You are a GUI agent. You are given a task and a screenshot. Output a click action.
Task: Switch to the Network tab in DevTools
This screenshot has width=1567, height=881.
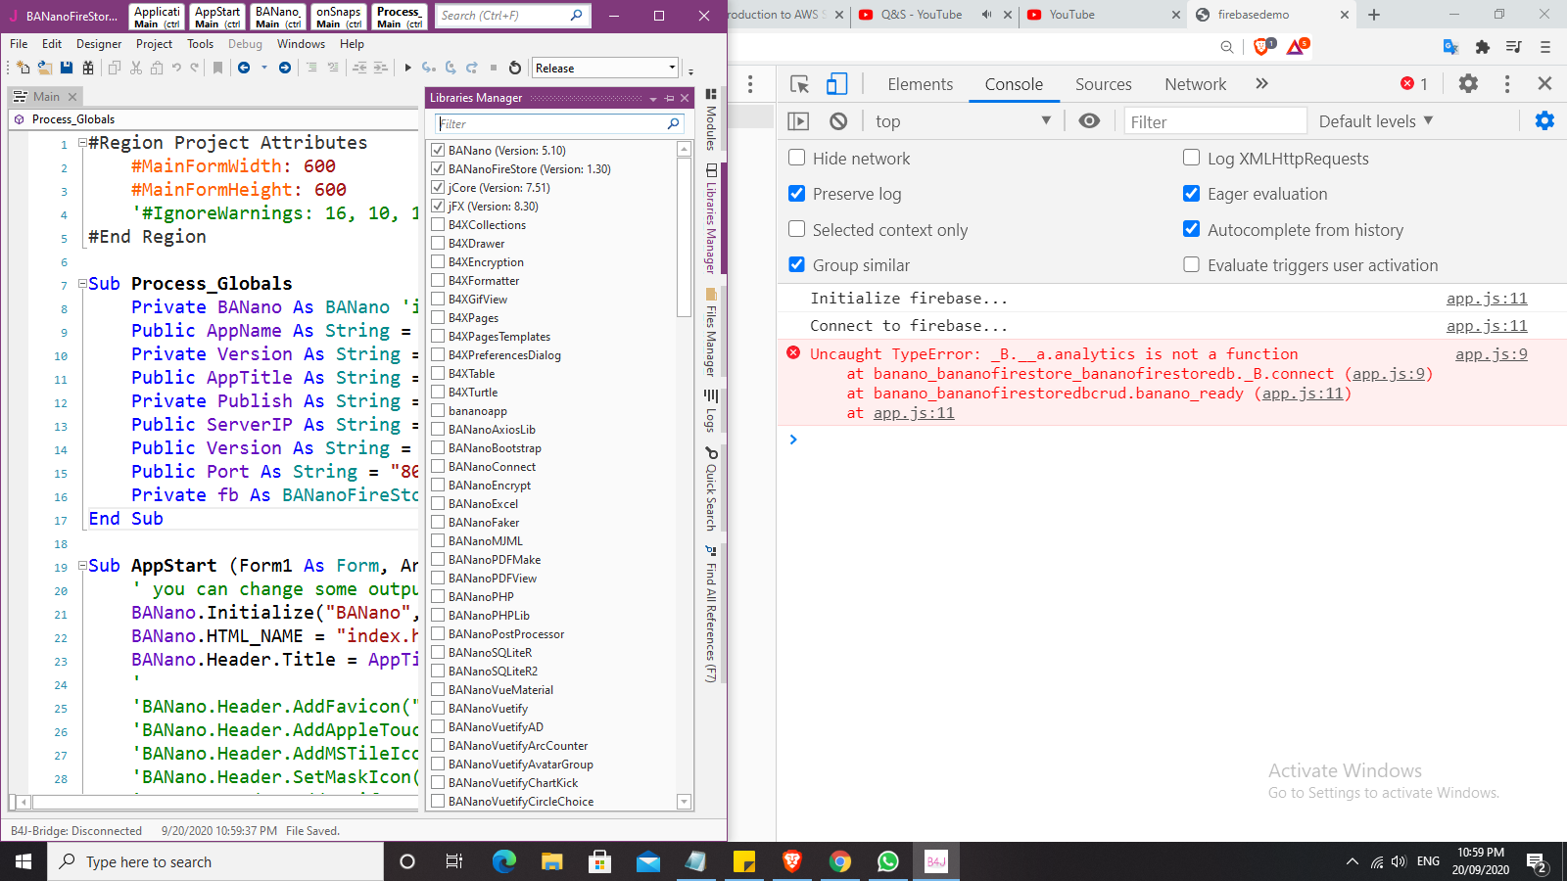1195,84
